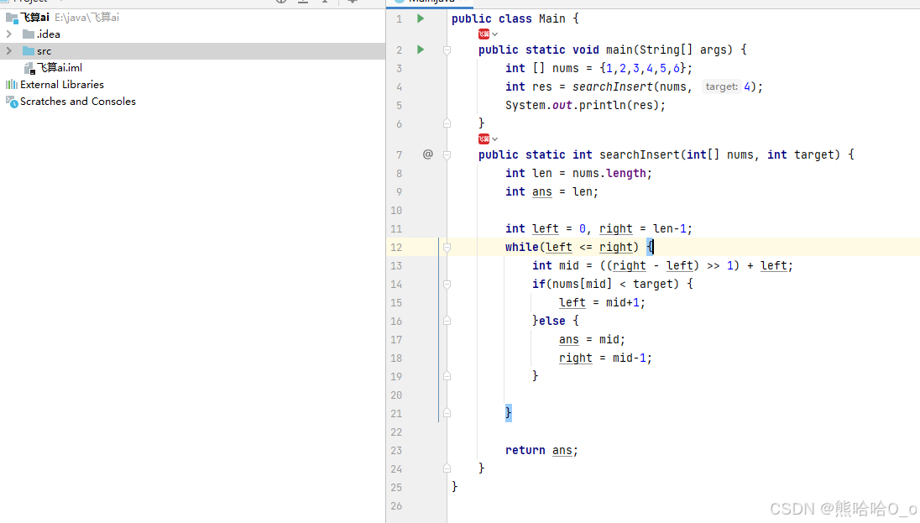Click fold end marker on line 19
Screen dimensions: 920x523
click(x=447, y=376)
